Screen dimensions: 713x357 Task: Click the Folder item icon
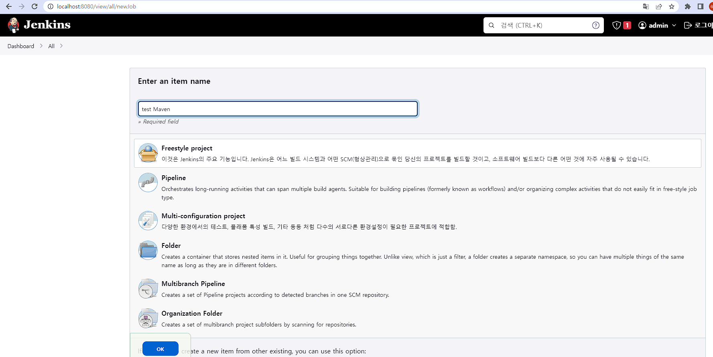pos(148,250)
